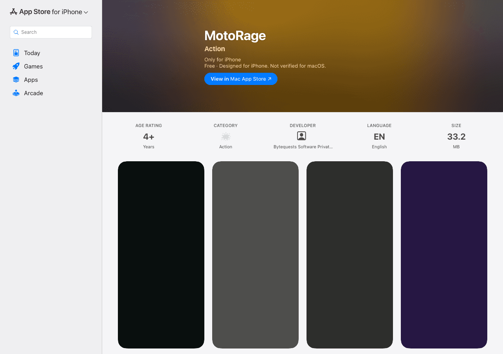Image resolution: width=503 pixels, height=354 pixels.
Task: Click the 'Only for iPhone' text
Action: [x=222, y=60]
